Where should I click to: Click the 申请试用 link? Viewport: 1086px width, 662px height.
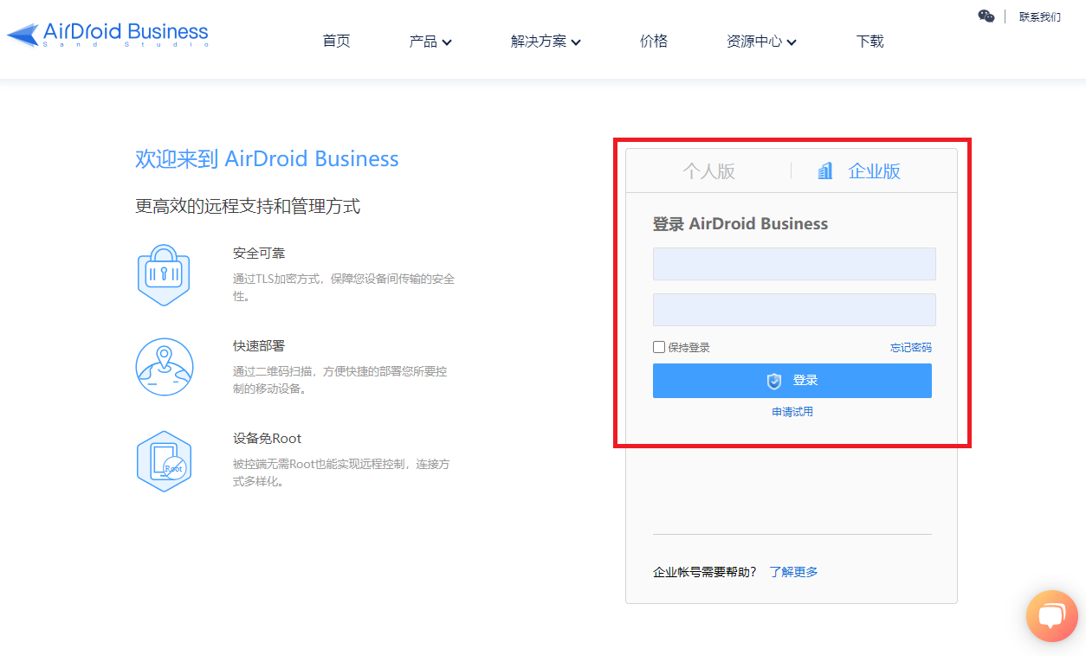click(x=792, y=412)
